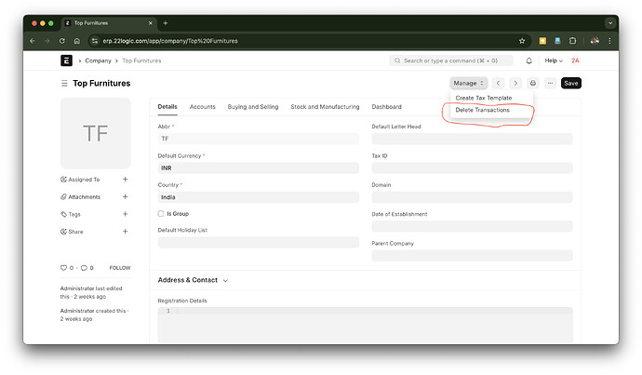Click the Tax ID field
642x375 pixels.
472,167
